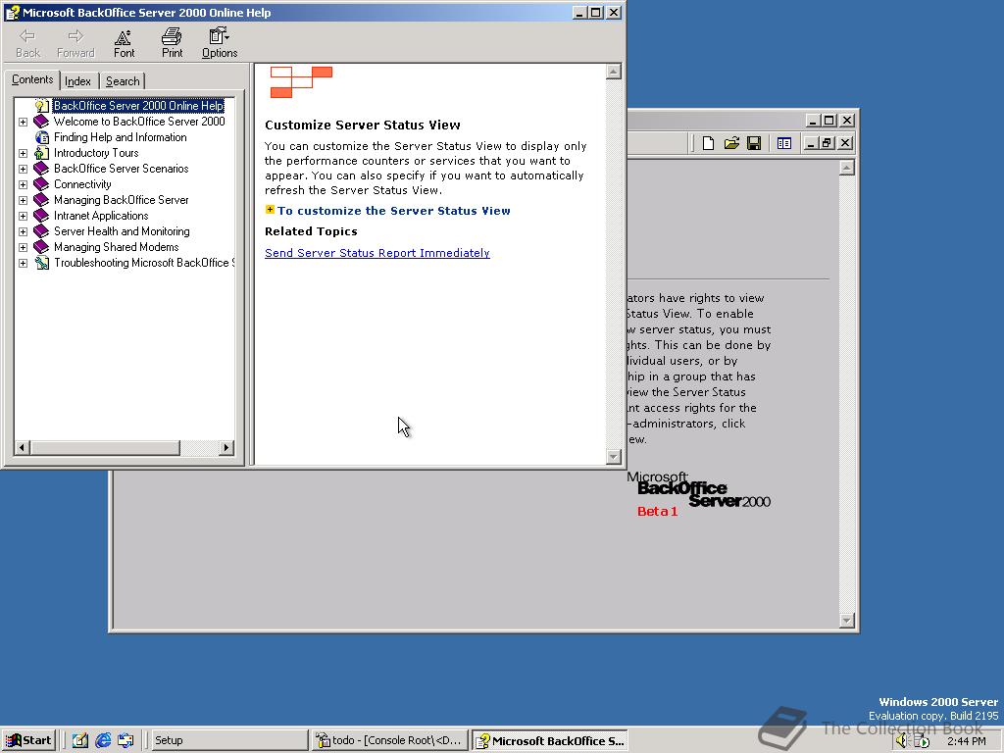Click the Managing Shared Modems book icon
This screenshot has width=1004, height=753.
click(x=41, y=246)
